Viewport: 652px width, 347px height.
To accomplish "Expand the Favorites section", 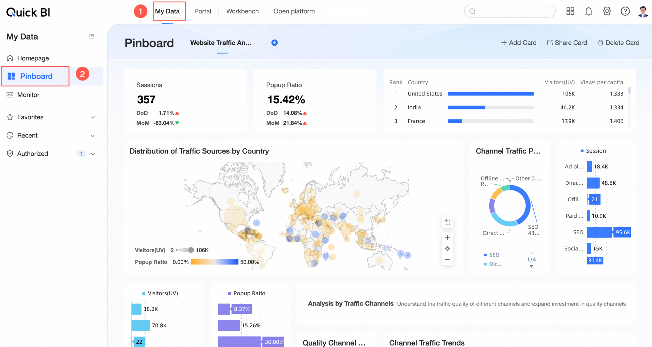I will point(93,117).
